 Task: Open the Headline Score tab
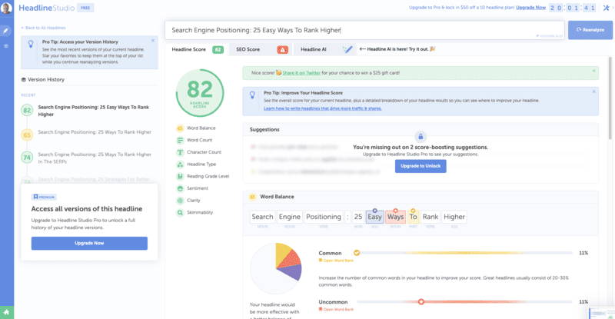198,49
